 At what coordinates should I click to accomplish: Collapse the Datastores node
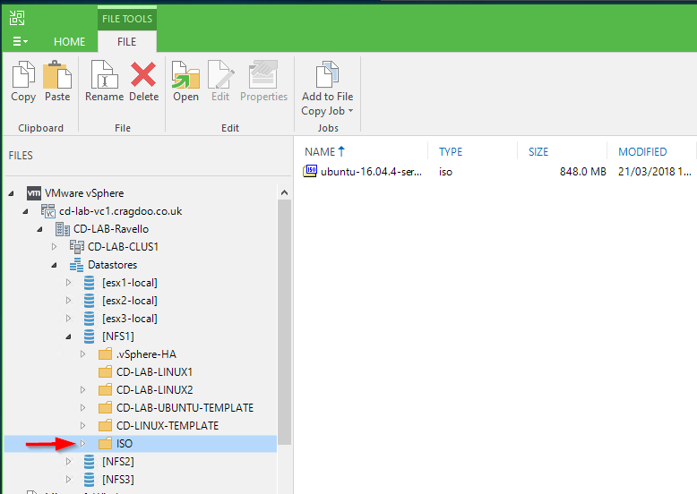click(54, 266)
